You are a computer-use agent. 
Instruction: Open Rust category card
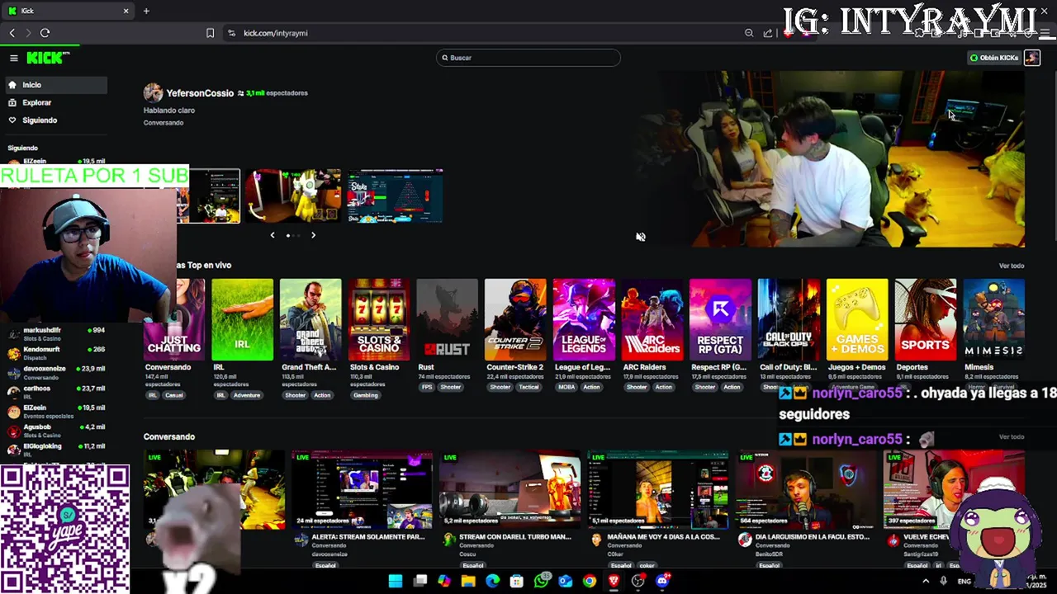(x=447, y=320)
